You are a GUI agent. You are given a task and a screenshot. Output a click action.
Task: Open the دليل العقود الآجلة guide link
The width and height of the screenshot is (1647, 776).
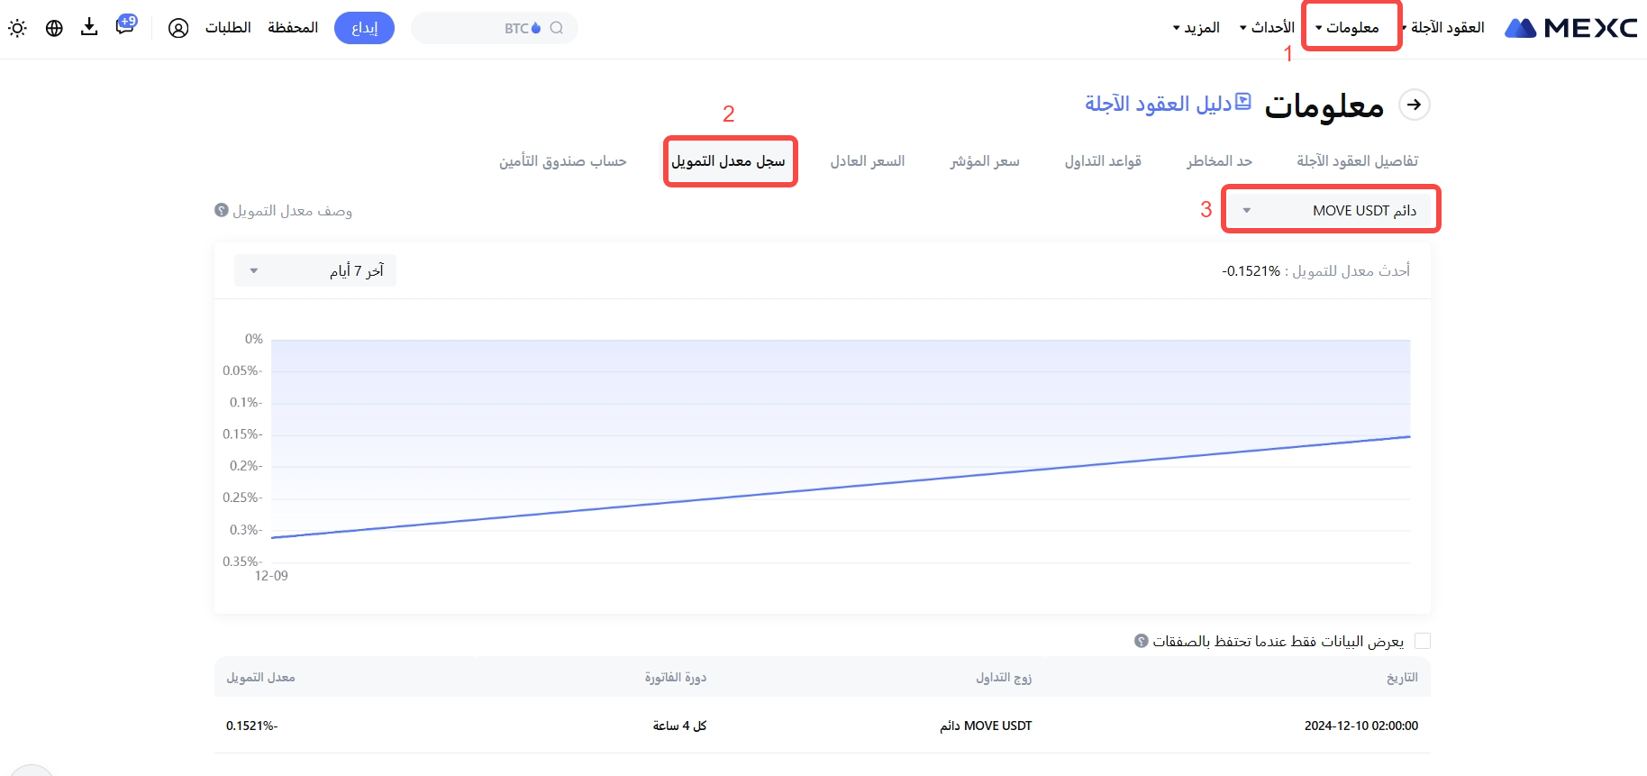point(1168,104)
